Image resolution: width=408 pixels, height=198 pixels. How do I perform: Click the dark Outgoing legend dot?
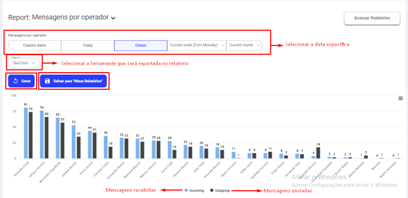click(212, 190)
